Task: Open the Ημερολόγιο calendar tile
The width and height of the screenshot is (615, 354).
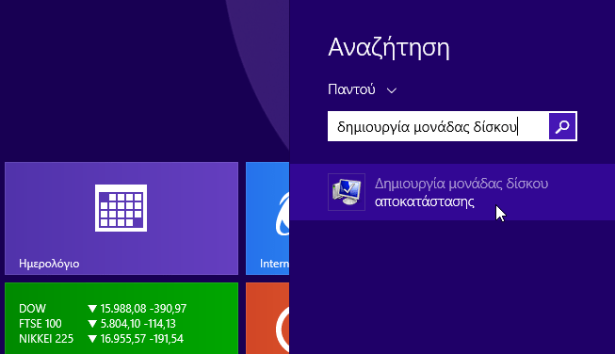Action: point(121,218)
